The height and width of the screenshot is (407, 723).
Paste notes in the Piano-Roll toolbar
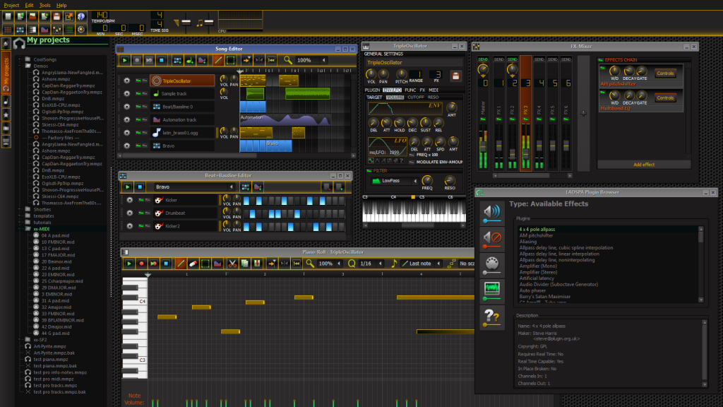tap(257, 264)
